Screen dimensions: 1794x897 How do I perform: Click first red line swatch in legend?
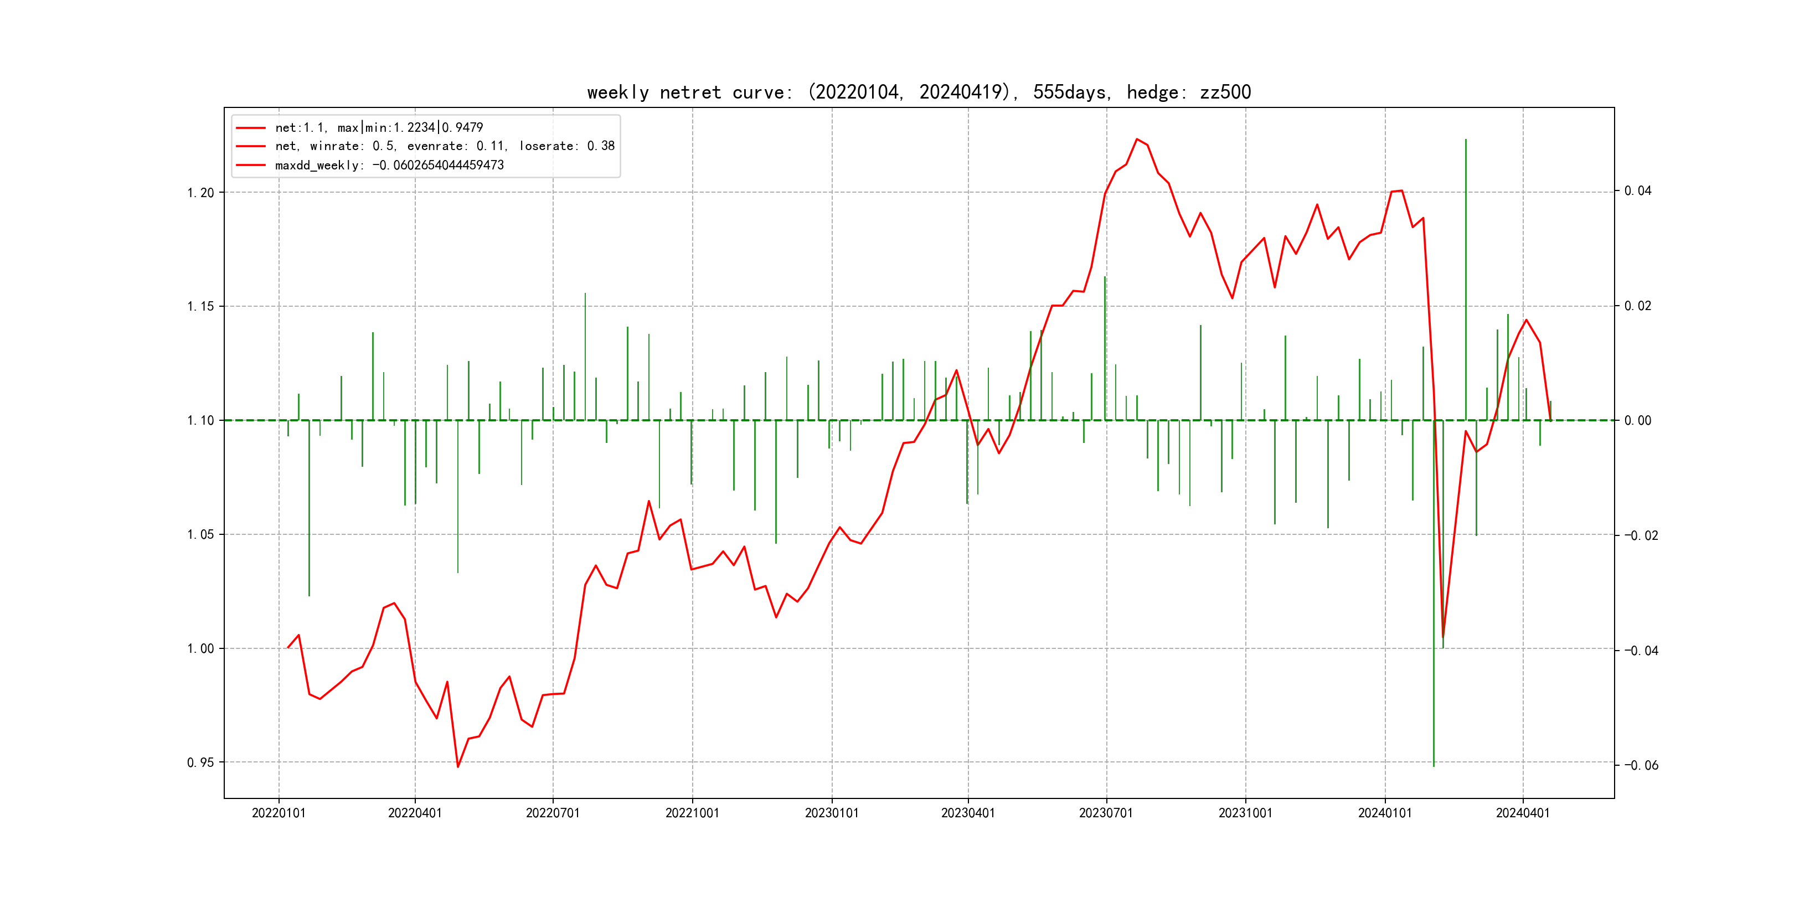[x=251, y=128]
